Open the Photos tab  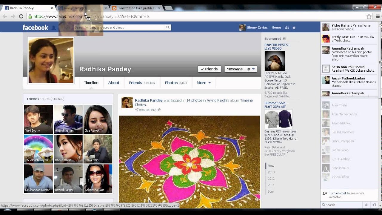pos(176,83)
